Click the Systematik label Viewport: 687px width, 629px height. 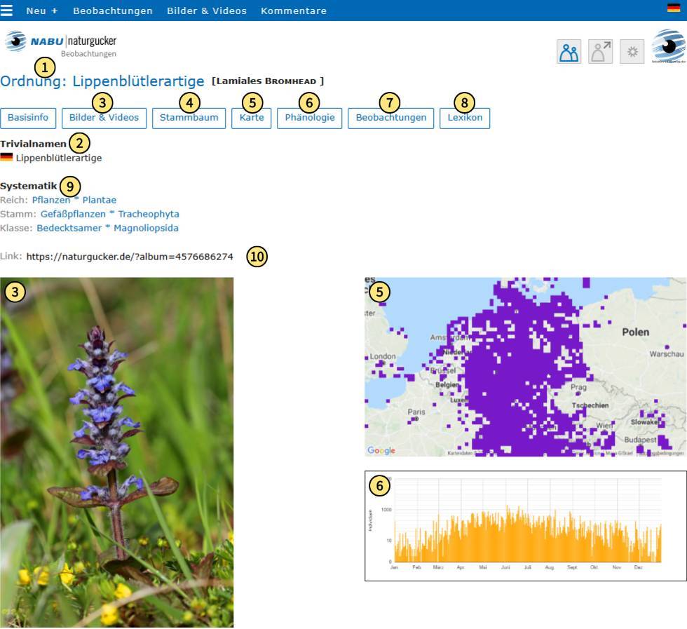29,186
